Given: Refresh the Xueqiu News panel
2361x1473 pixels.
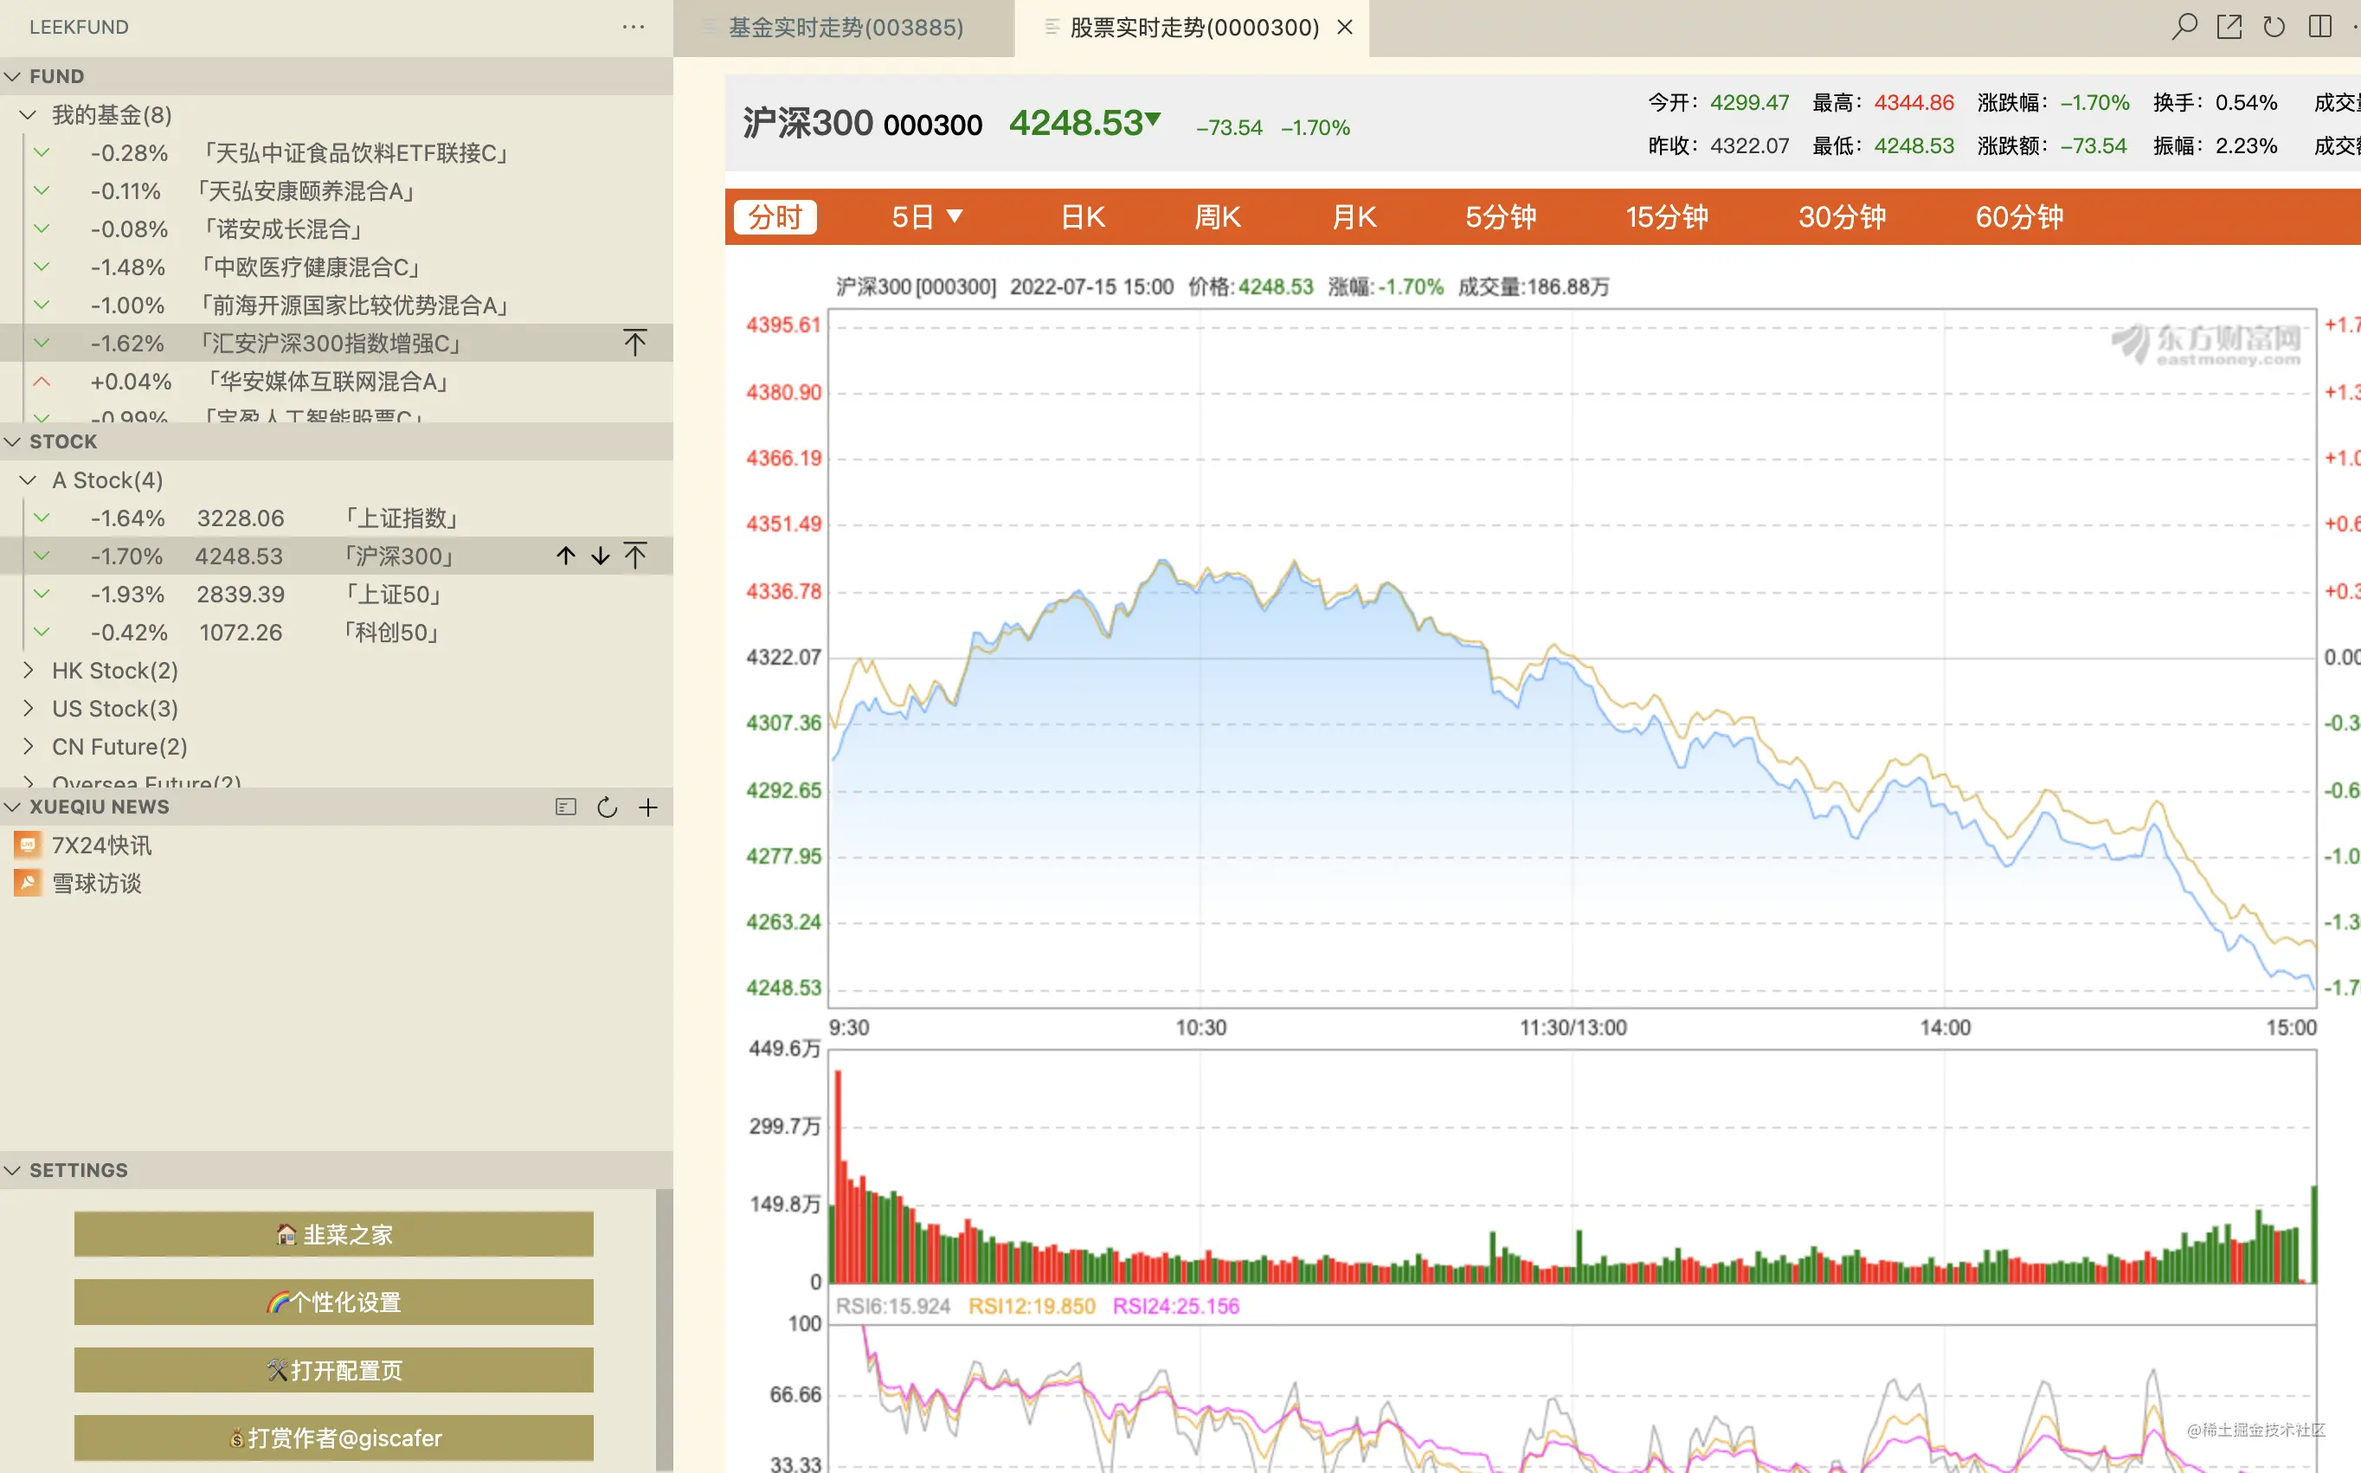Looking at the screenshot, I should tap(607, 807).
